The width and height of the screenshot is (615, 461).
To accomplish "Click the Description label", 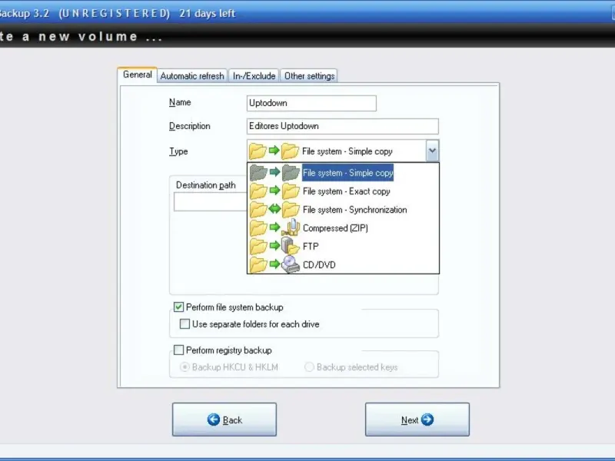I will (189, 126).
